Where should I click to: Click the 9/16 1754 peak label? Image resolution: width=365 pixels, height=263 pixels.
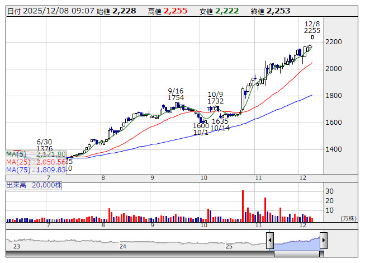176,95
